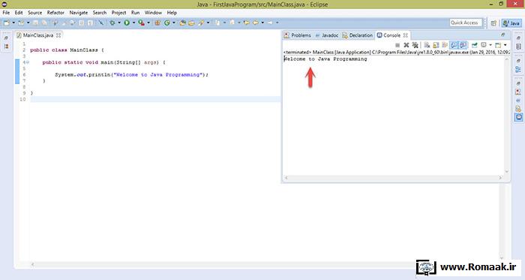Click the System.out.println code line
525x280 pixels.
coord(131,74)
